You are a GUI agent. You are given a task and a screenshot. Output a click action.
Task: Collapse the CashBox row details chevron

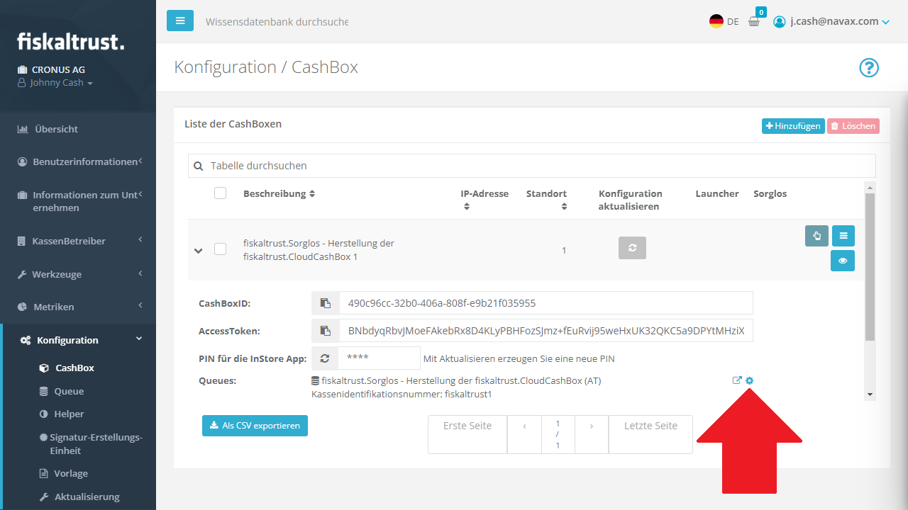pos(199,250)
